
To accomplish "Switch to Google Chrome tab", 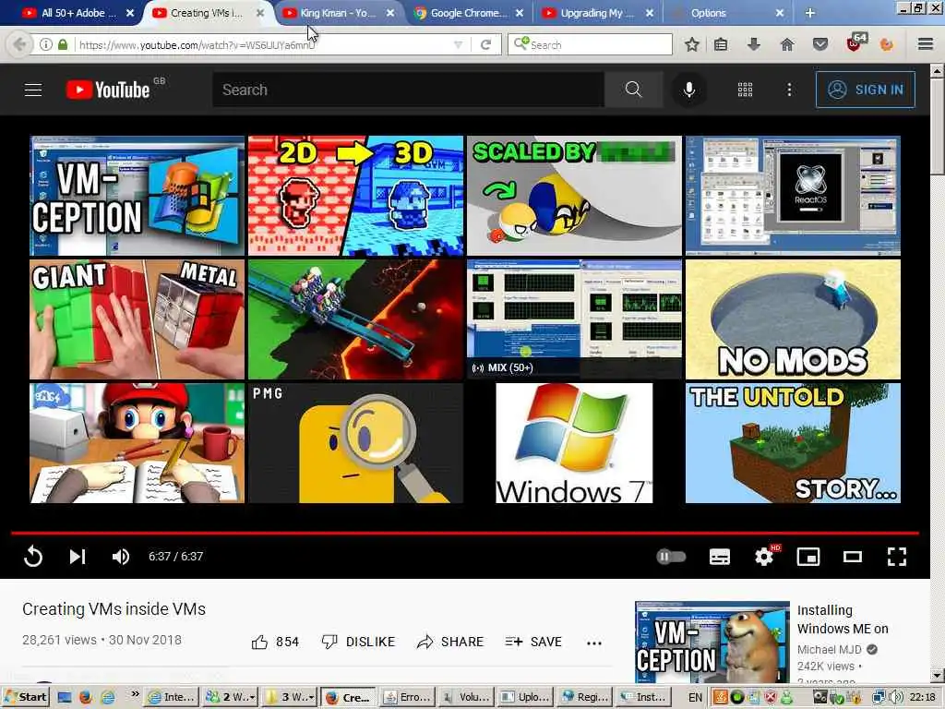I will point(469,13).
